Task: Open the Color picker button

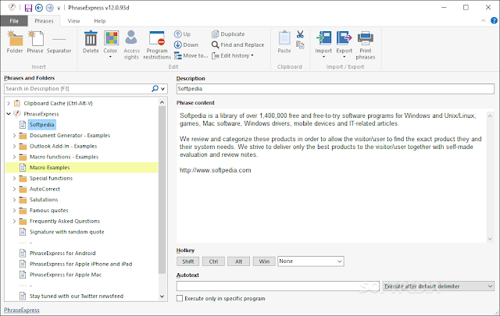Action: pyautogui.click(x=110, y=44)
